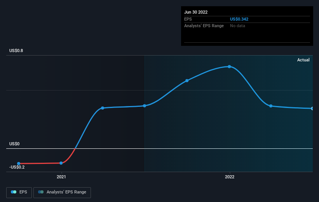
Task: Select the EPS data point above 2021
Action: tap(61, 163)
